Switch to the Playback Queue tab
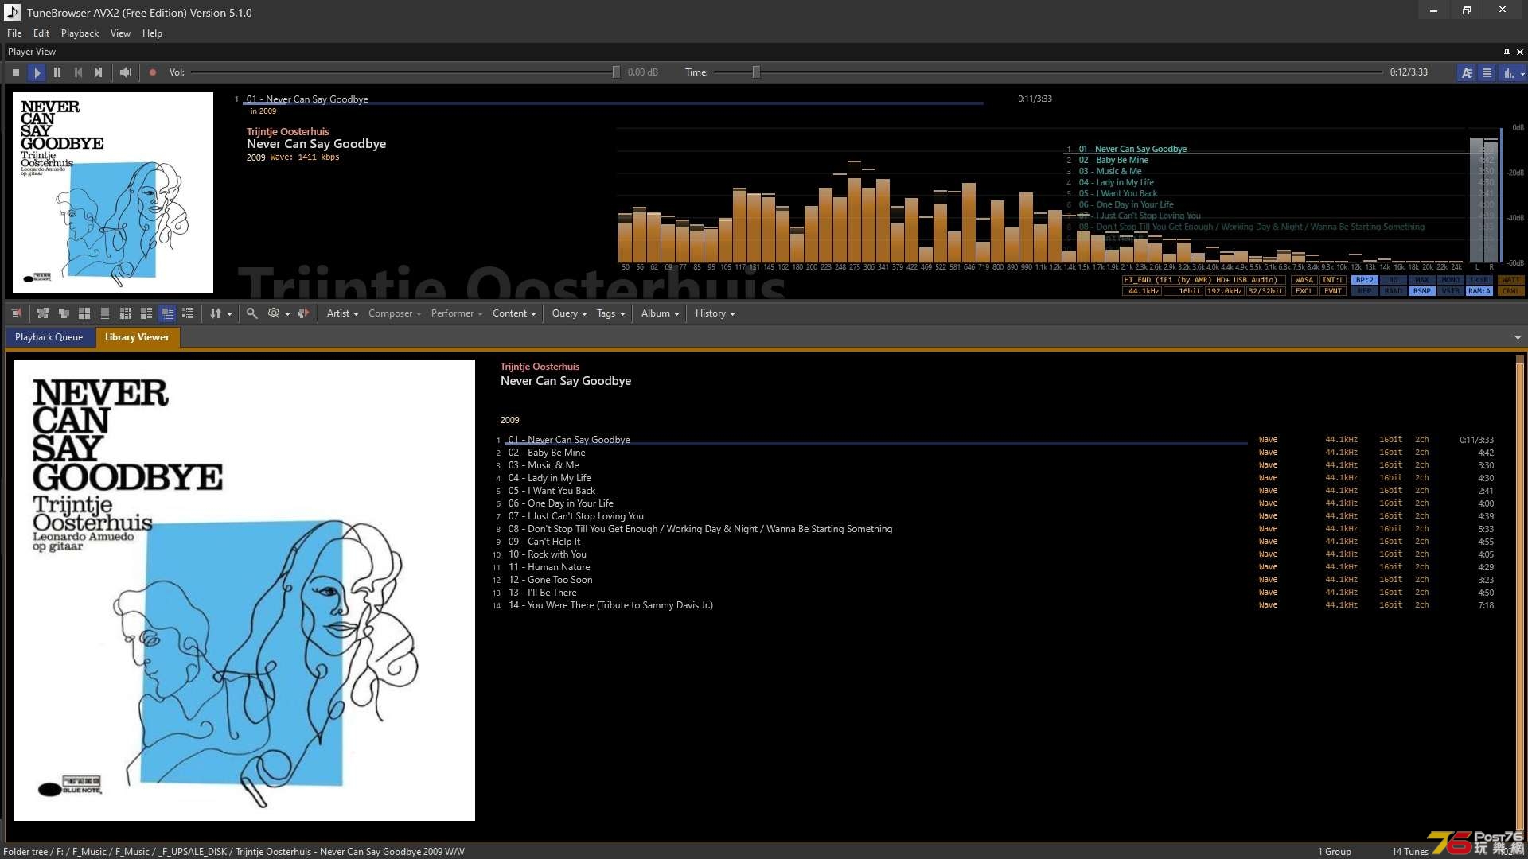The width and height of the screenshot is (1528, 859). coord(49,337)
